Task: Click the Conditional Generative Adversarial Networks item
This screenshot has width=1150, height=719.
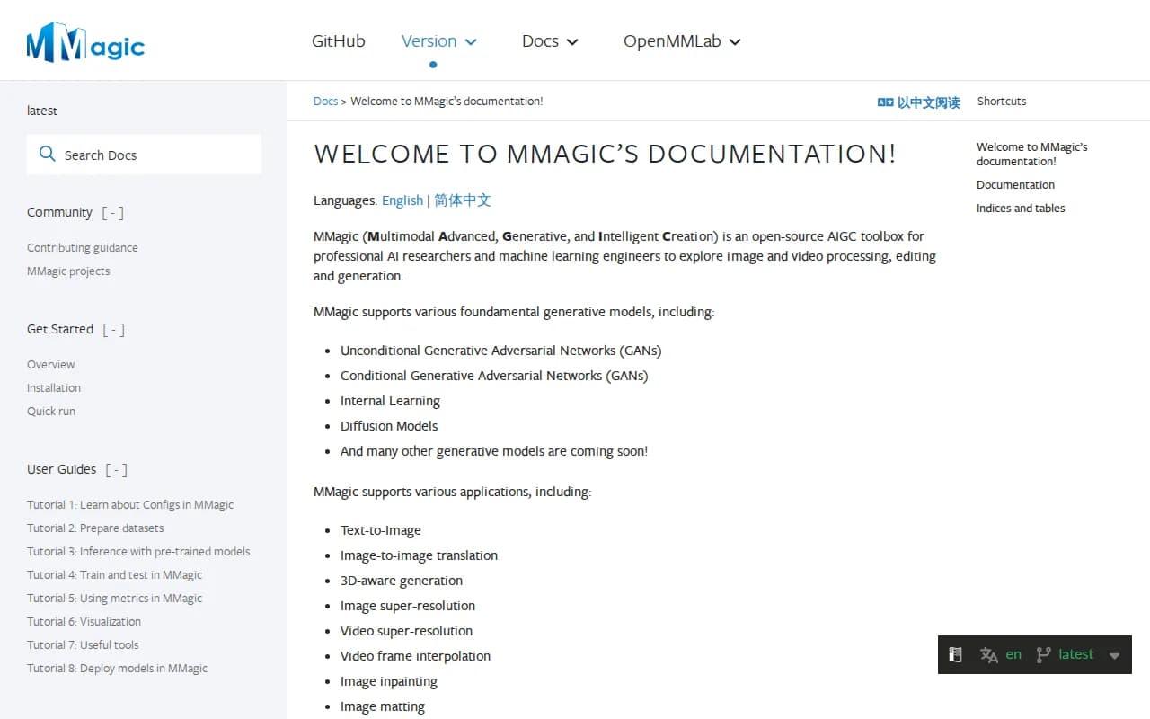Action: pyautogui.click(x=494, y=376)
